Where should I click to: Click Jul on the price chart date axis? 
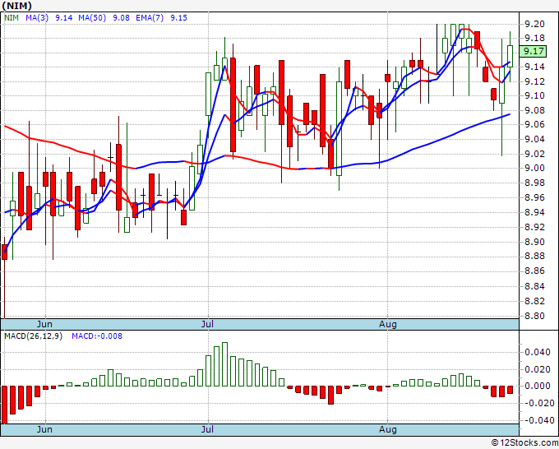207,324
